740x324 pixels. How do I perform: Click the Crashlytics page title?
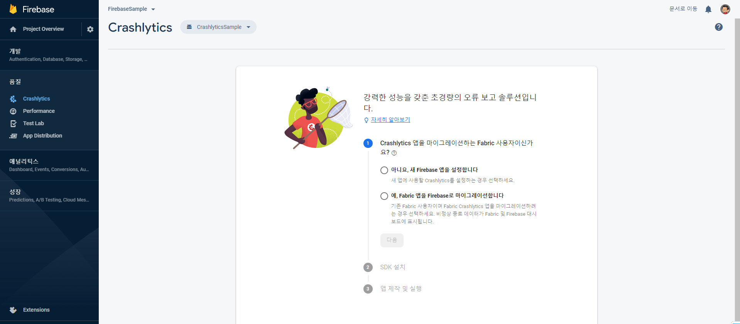(140, 27)
